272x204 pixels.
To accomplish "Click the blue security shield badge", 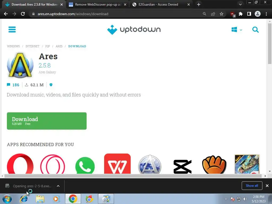I will pyautogui.click(x=51, y=85).
